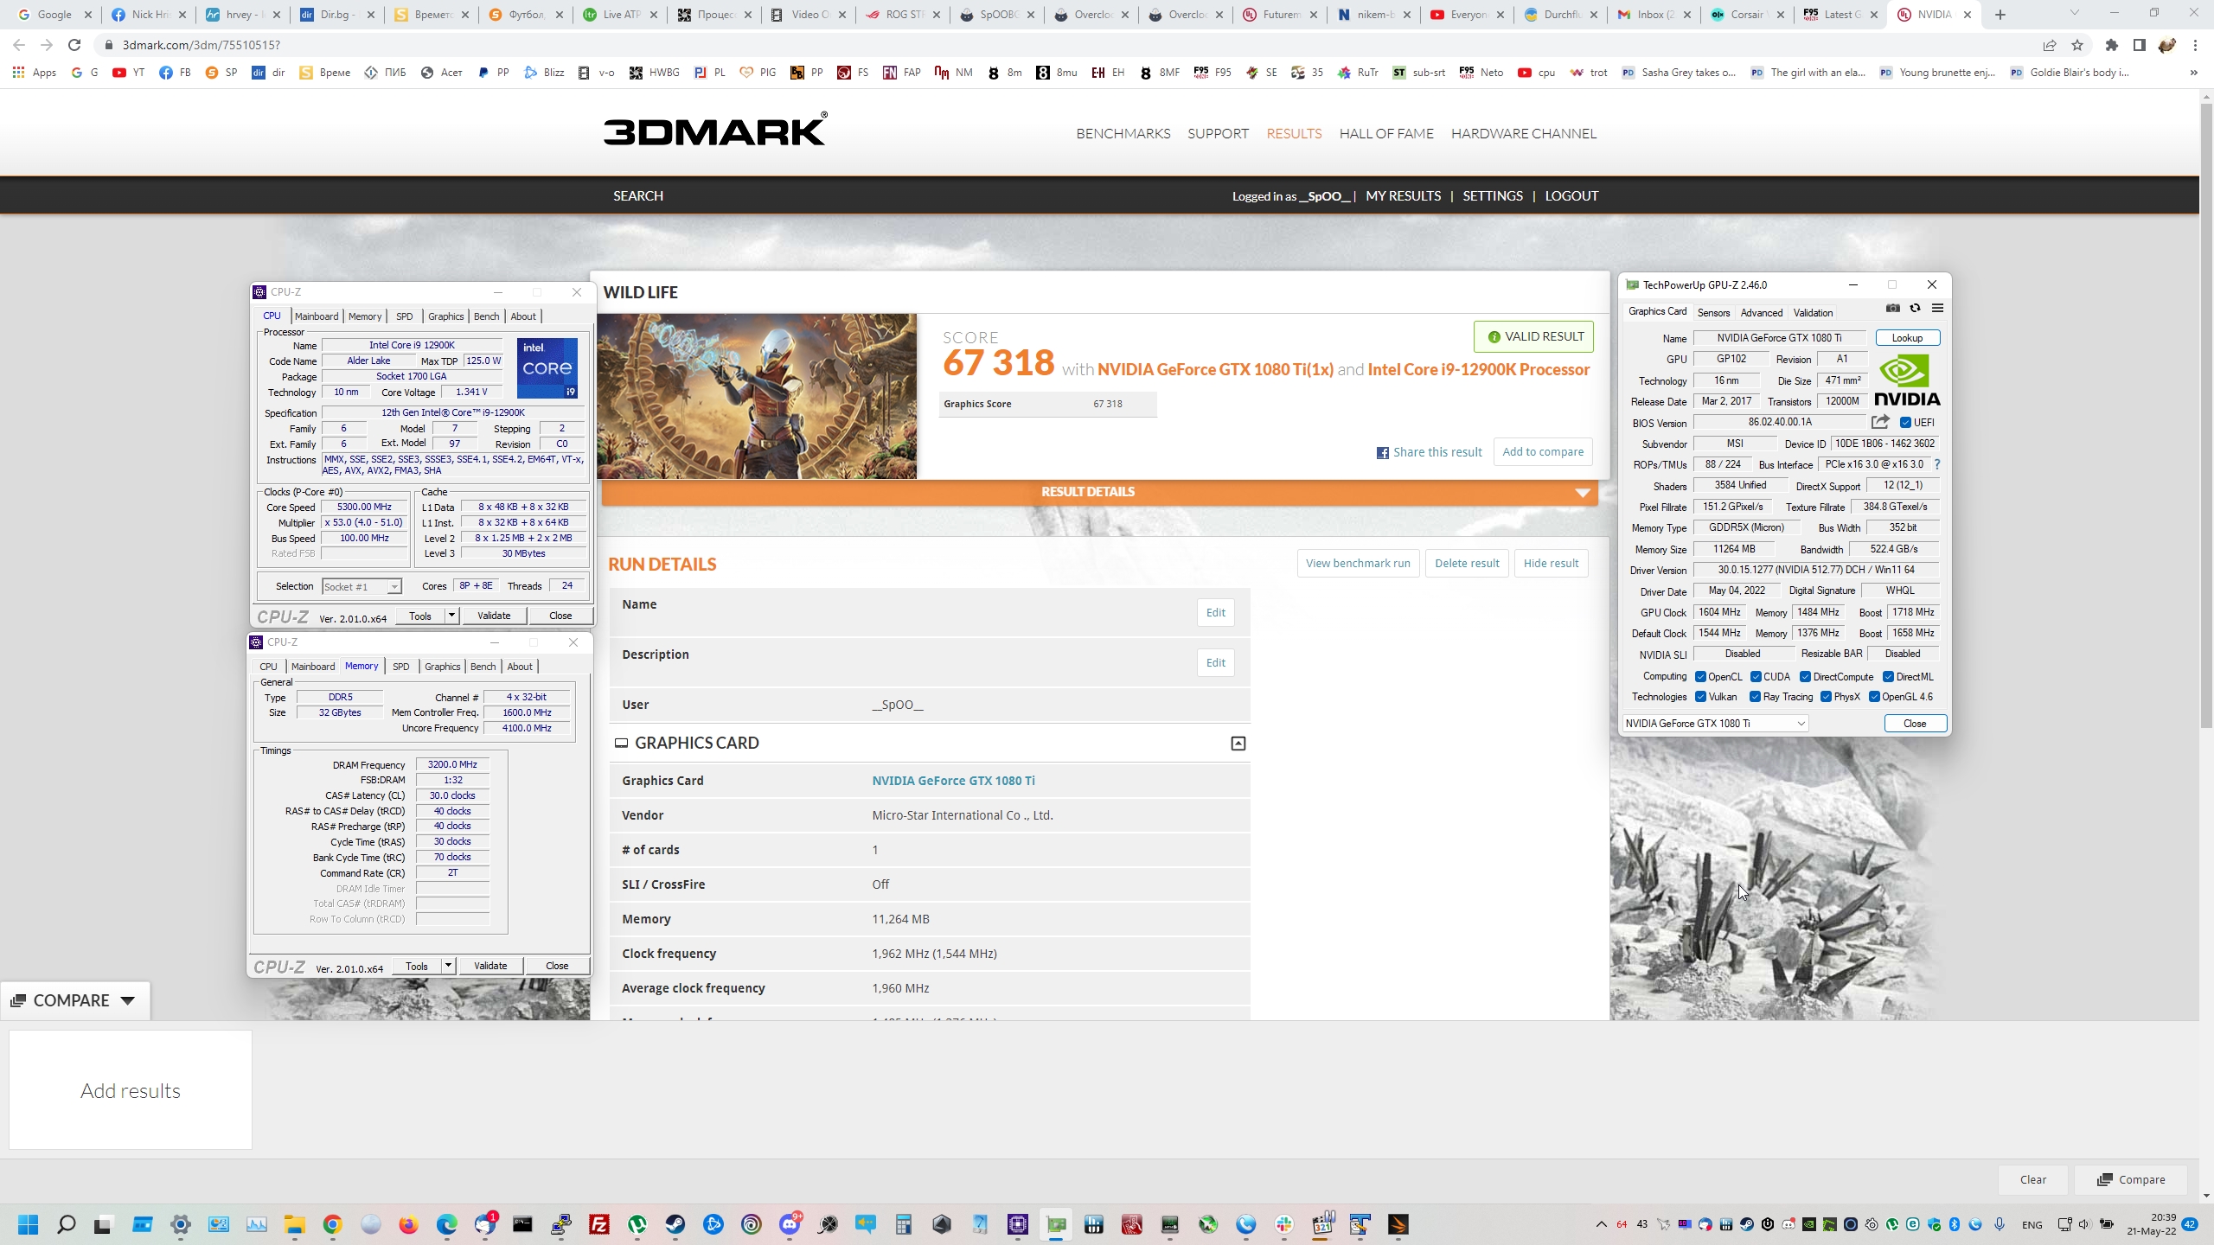
Task: Open MY RESULTS link
Action: [1403, 196]
